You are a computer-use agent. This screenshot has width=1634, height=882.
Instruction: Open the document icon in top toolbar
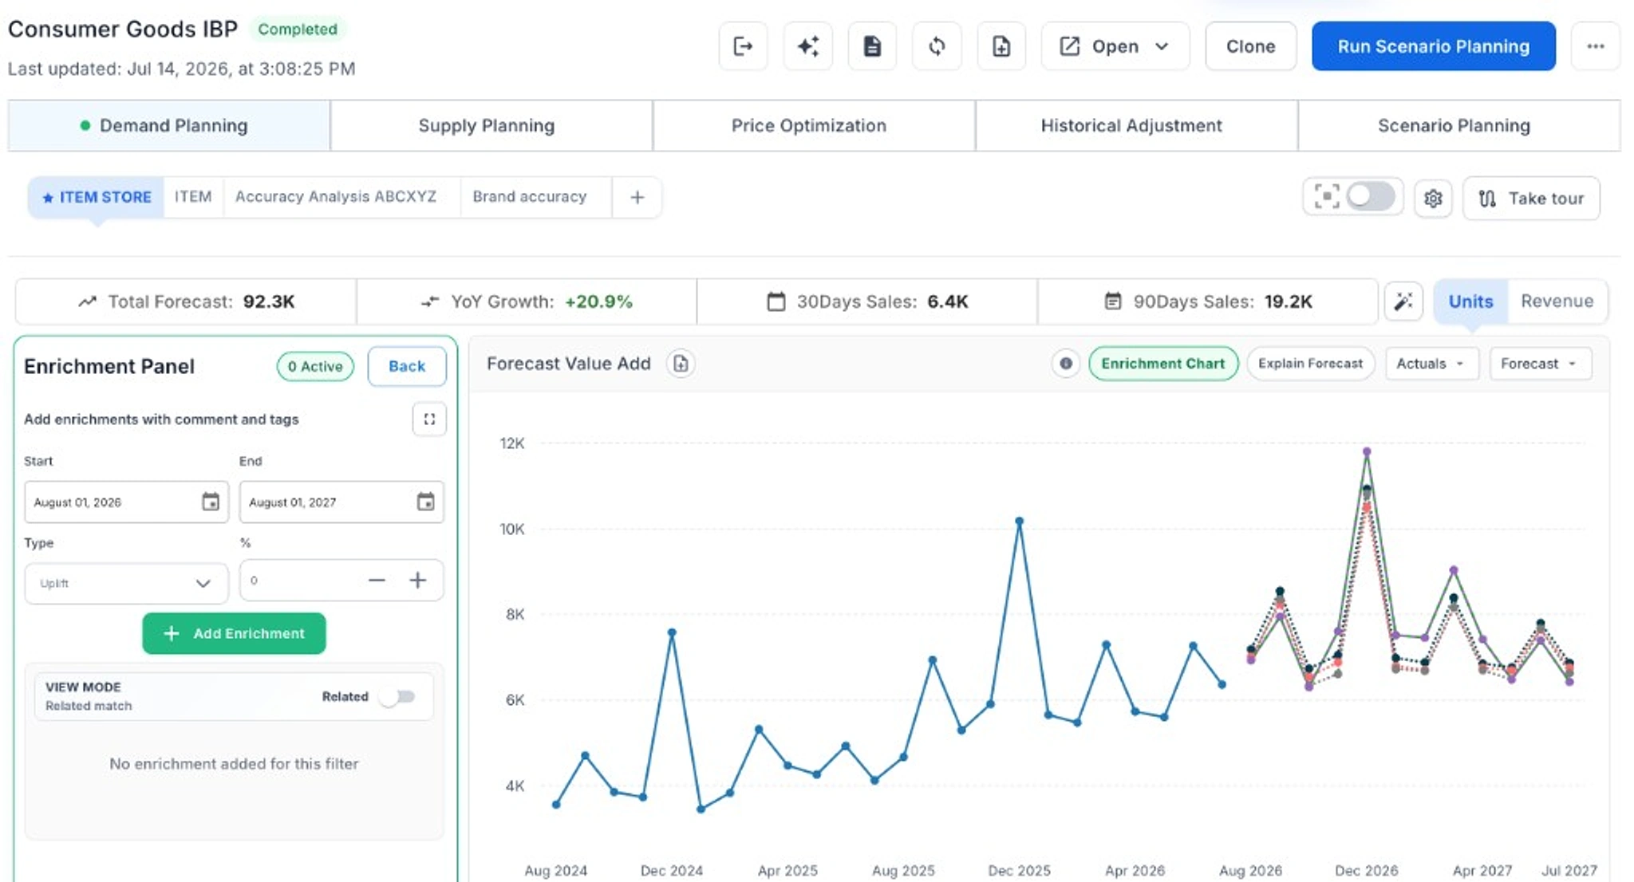[872, 46]
